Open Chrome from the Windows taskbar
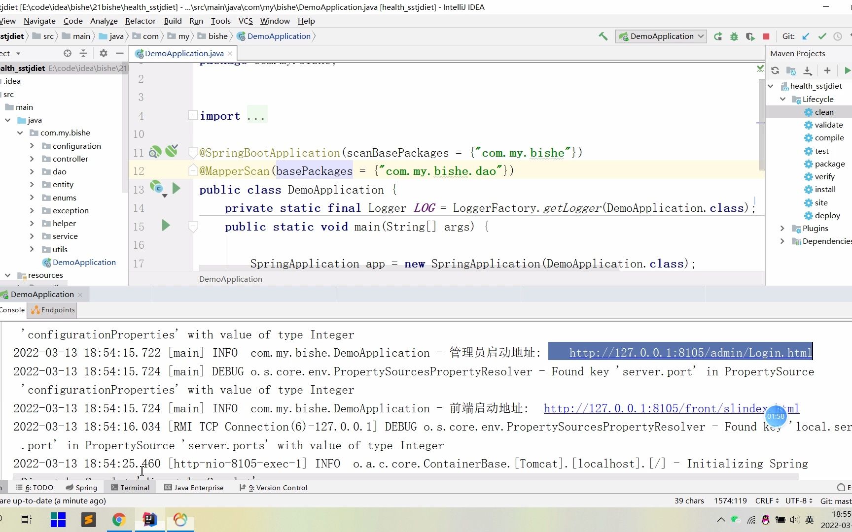 (x=119, y=520)
